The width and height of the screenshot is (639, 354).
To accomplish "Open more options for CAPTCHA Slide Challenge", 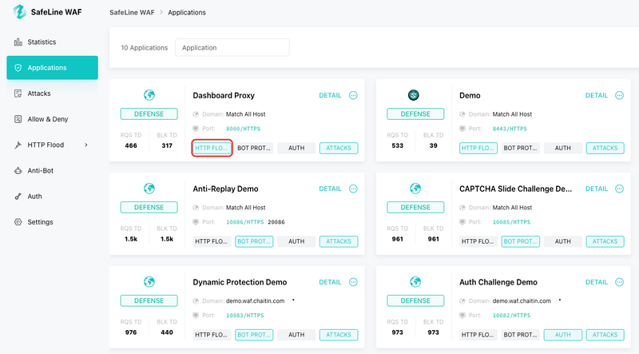I will (x=620, y=189).
